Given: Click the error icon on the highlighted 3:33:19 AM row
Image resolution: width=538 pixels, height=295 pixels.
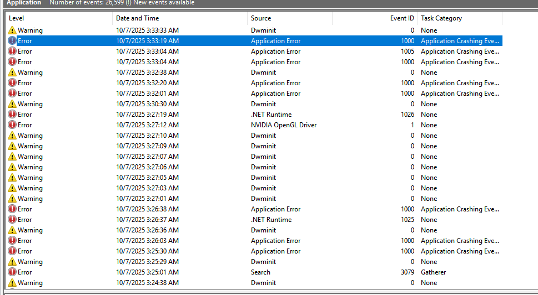Looking at the screenshot, I should pyautogui.click(x=12, y=41).
